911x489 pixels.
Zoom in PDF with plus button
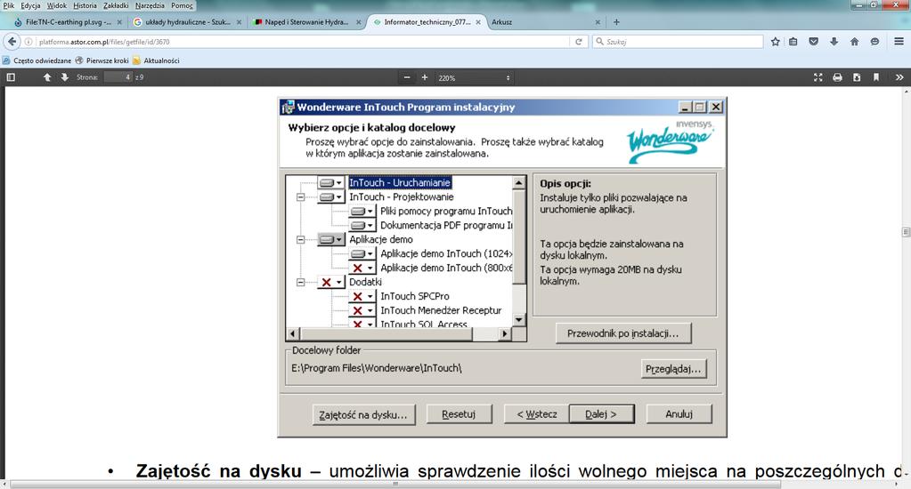tap(425, 77)
